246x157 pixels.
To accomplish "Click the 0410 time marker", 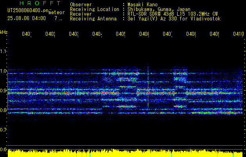I will click(239, 34).
